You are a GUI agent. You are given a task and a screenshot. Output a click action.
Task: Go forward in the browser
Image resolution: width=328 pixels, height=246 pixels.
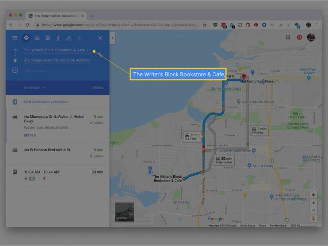[x=19, y=25]
